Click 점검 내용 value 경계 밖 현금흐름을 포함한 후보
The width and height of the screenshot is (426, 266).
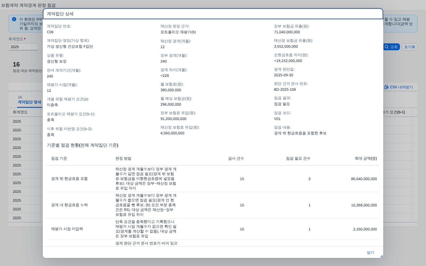click(x=300, y=133)
